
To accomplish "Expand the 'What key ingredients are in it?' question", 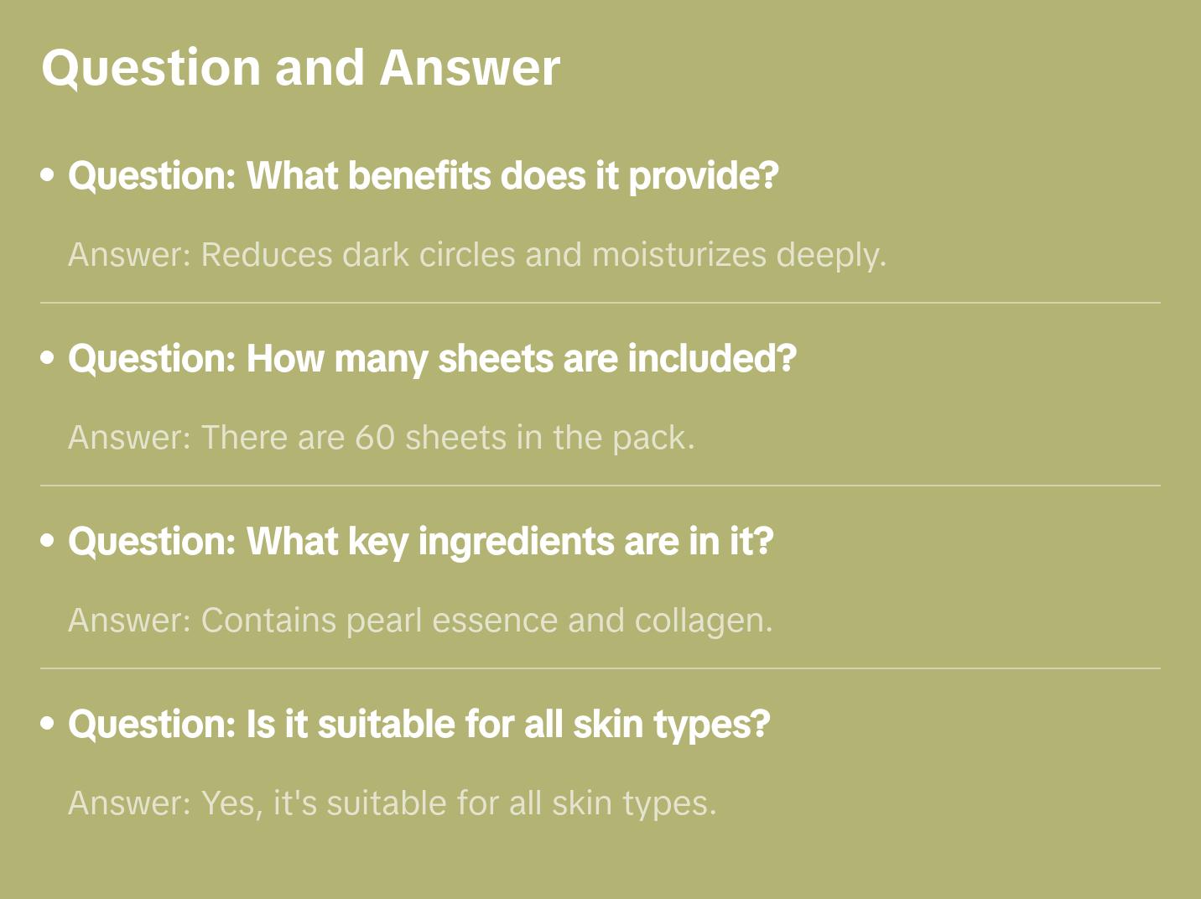I will click(420, 542).
